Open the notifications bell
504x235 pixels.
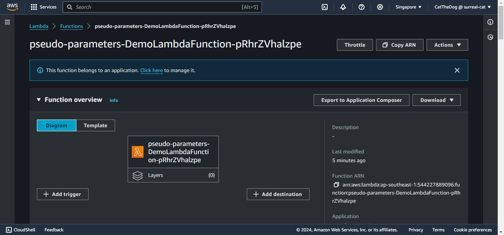pos(343,7)
